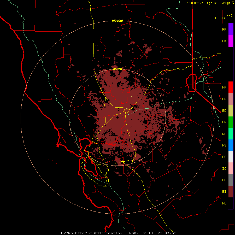Click the GR legend label
Image resolution: width=235 pixels, height=235 pixels.
coord(224,99)
